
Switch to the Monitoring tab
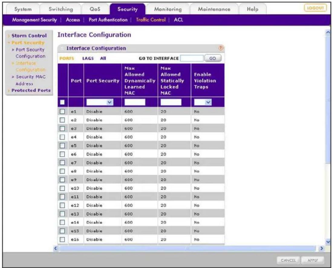point(168,9)
